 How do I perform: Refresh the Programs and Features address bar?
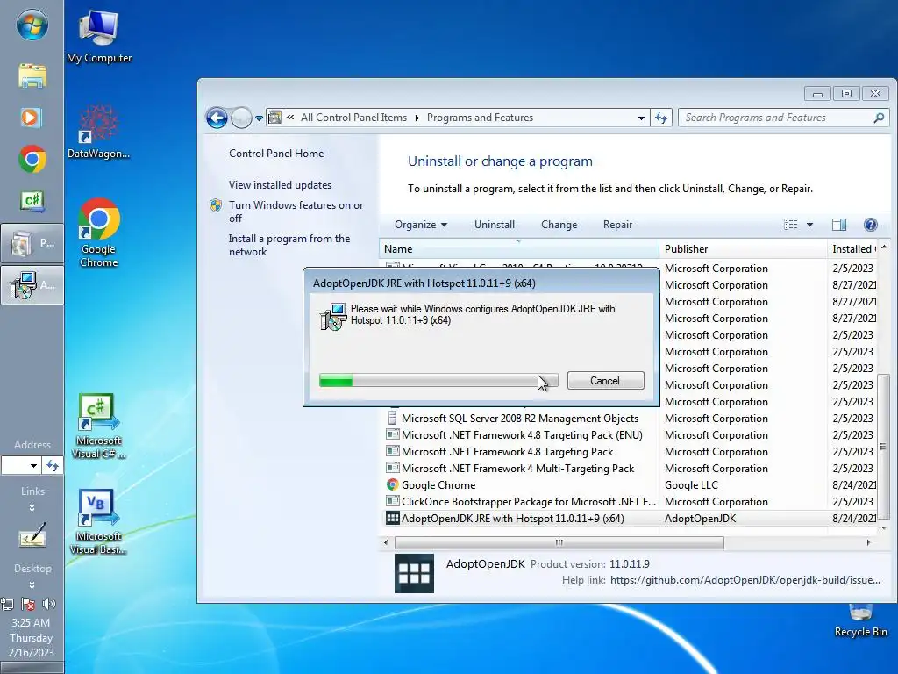point(661,118)
